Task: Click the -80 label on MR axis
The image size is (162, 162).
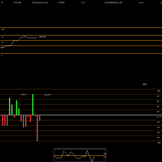Action: coord(158,138)
